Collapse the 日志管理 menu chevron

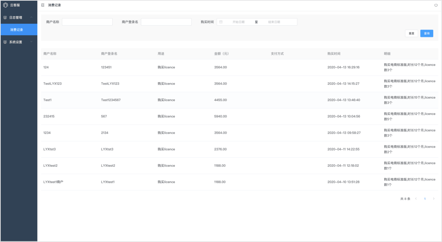click(31, 17)
